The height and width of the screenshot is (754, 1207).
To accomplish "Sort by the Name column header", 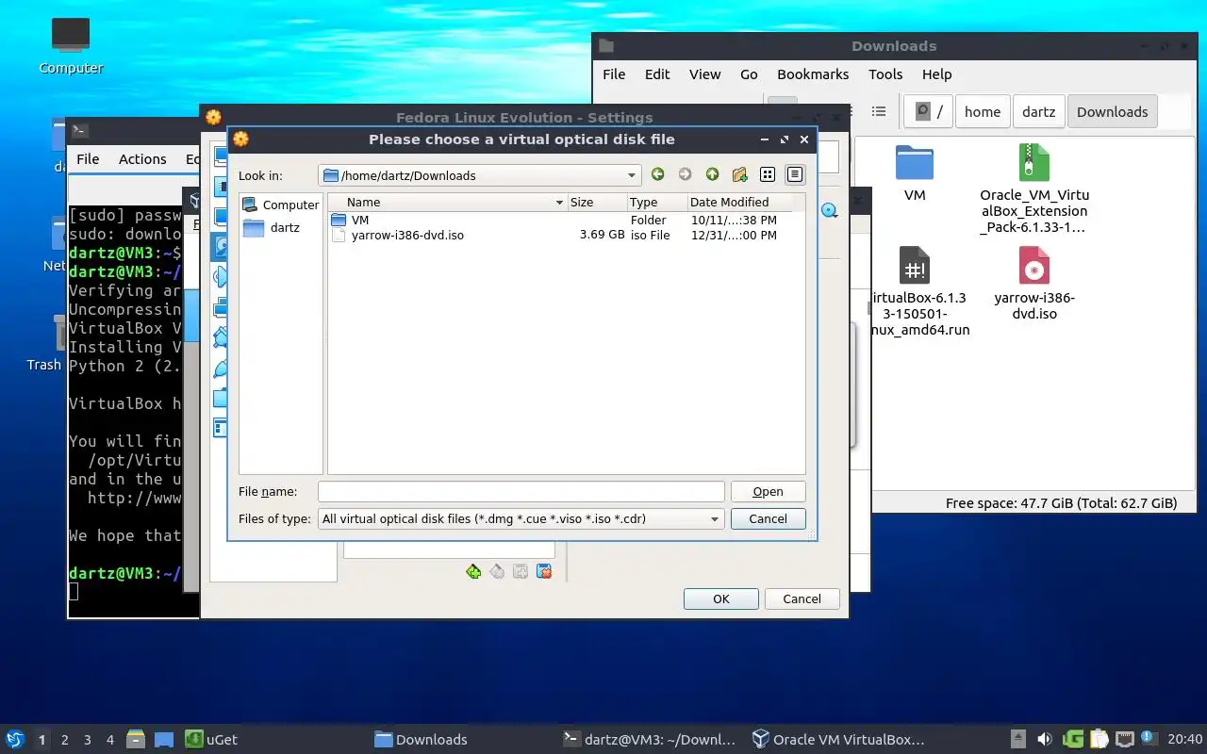I will [448, 202].
